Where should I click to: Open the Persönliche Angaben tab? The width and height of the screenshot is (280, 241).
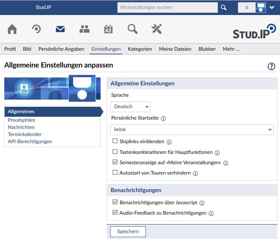(61, 49)
